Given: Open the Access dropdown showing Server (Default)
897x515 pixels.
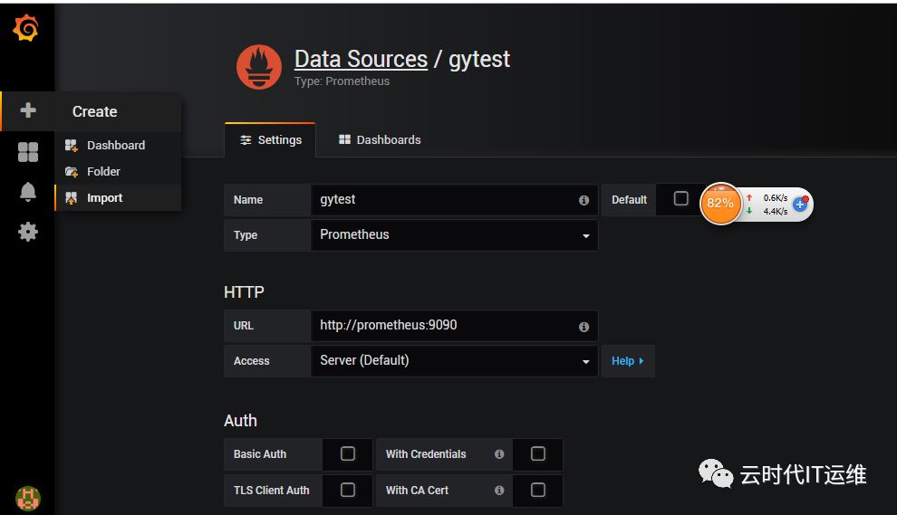Looking at the screenshot, I should click(x=453, y=360).
